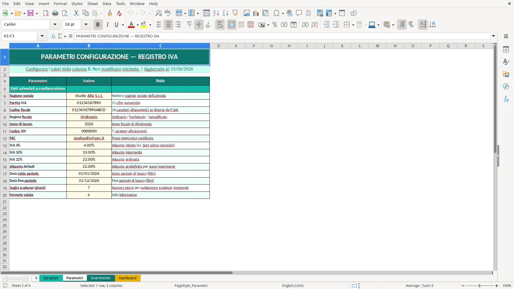Viewport: 514px width, 289px height.
Task: Add a new sheet with the plus button
Action: coord(36,278)
